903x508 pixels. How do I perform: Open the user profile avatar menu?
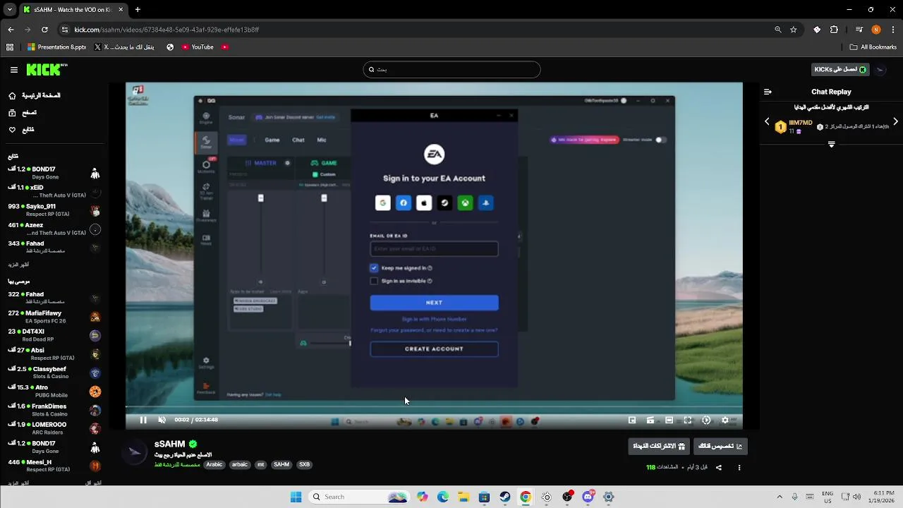tap(882, 69)
